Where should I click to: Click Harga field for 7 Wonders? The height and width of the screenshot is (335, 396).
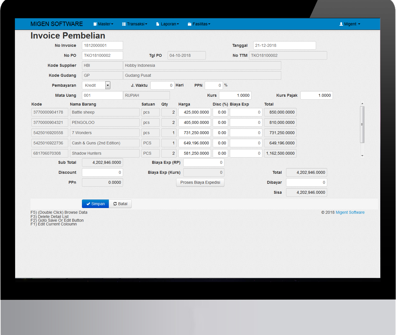(195, 133)
